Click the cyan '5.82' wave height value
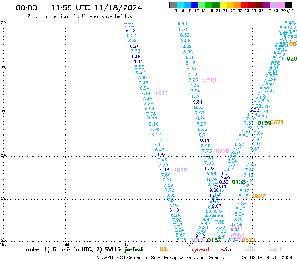This screenshot has width=297, height=261. click(157, 139)
